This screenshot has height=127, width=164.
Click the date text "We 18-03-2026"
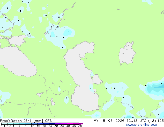(x=109, y=121)
